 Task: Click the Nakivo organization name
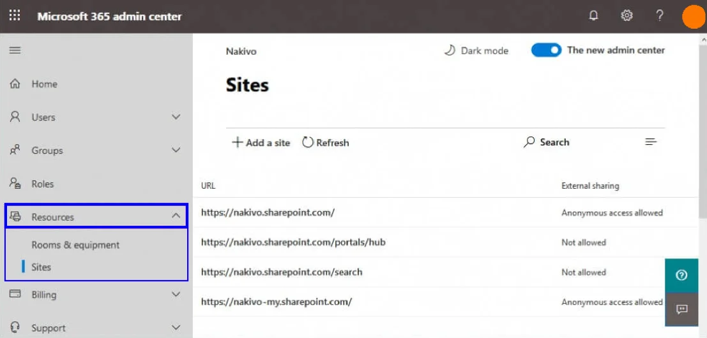241,51
